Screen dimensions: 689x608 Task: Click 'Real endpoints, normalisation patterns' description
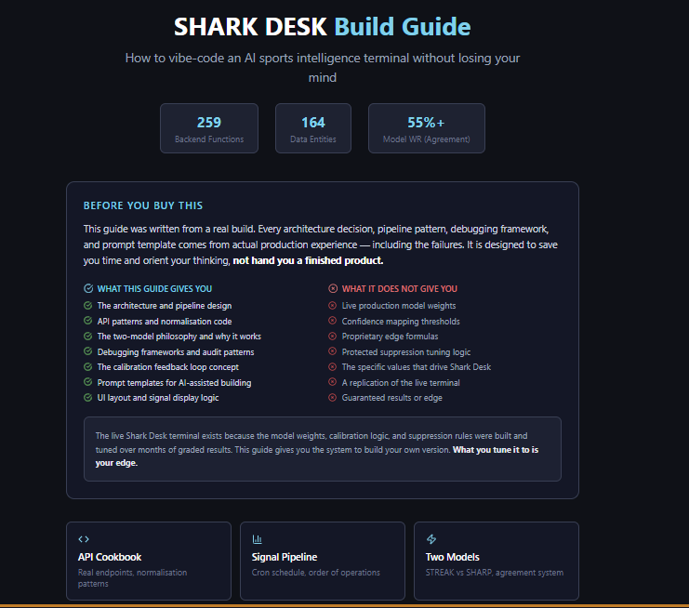[x=132, y=577]
